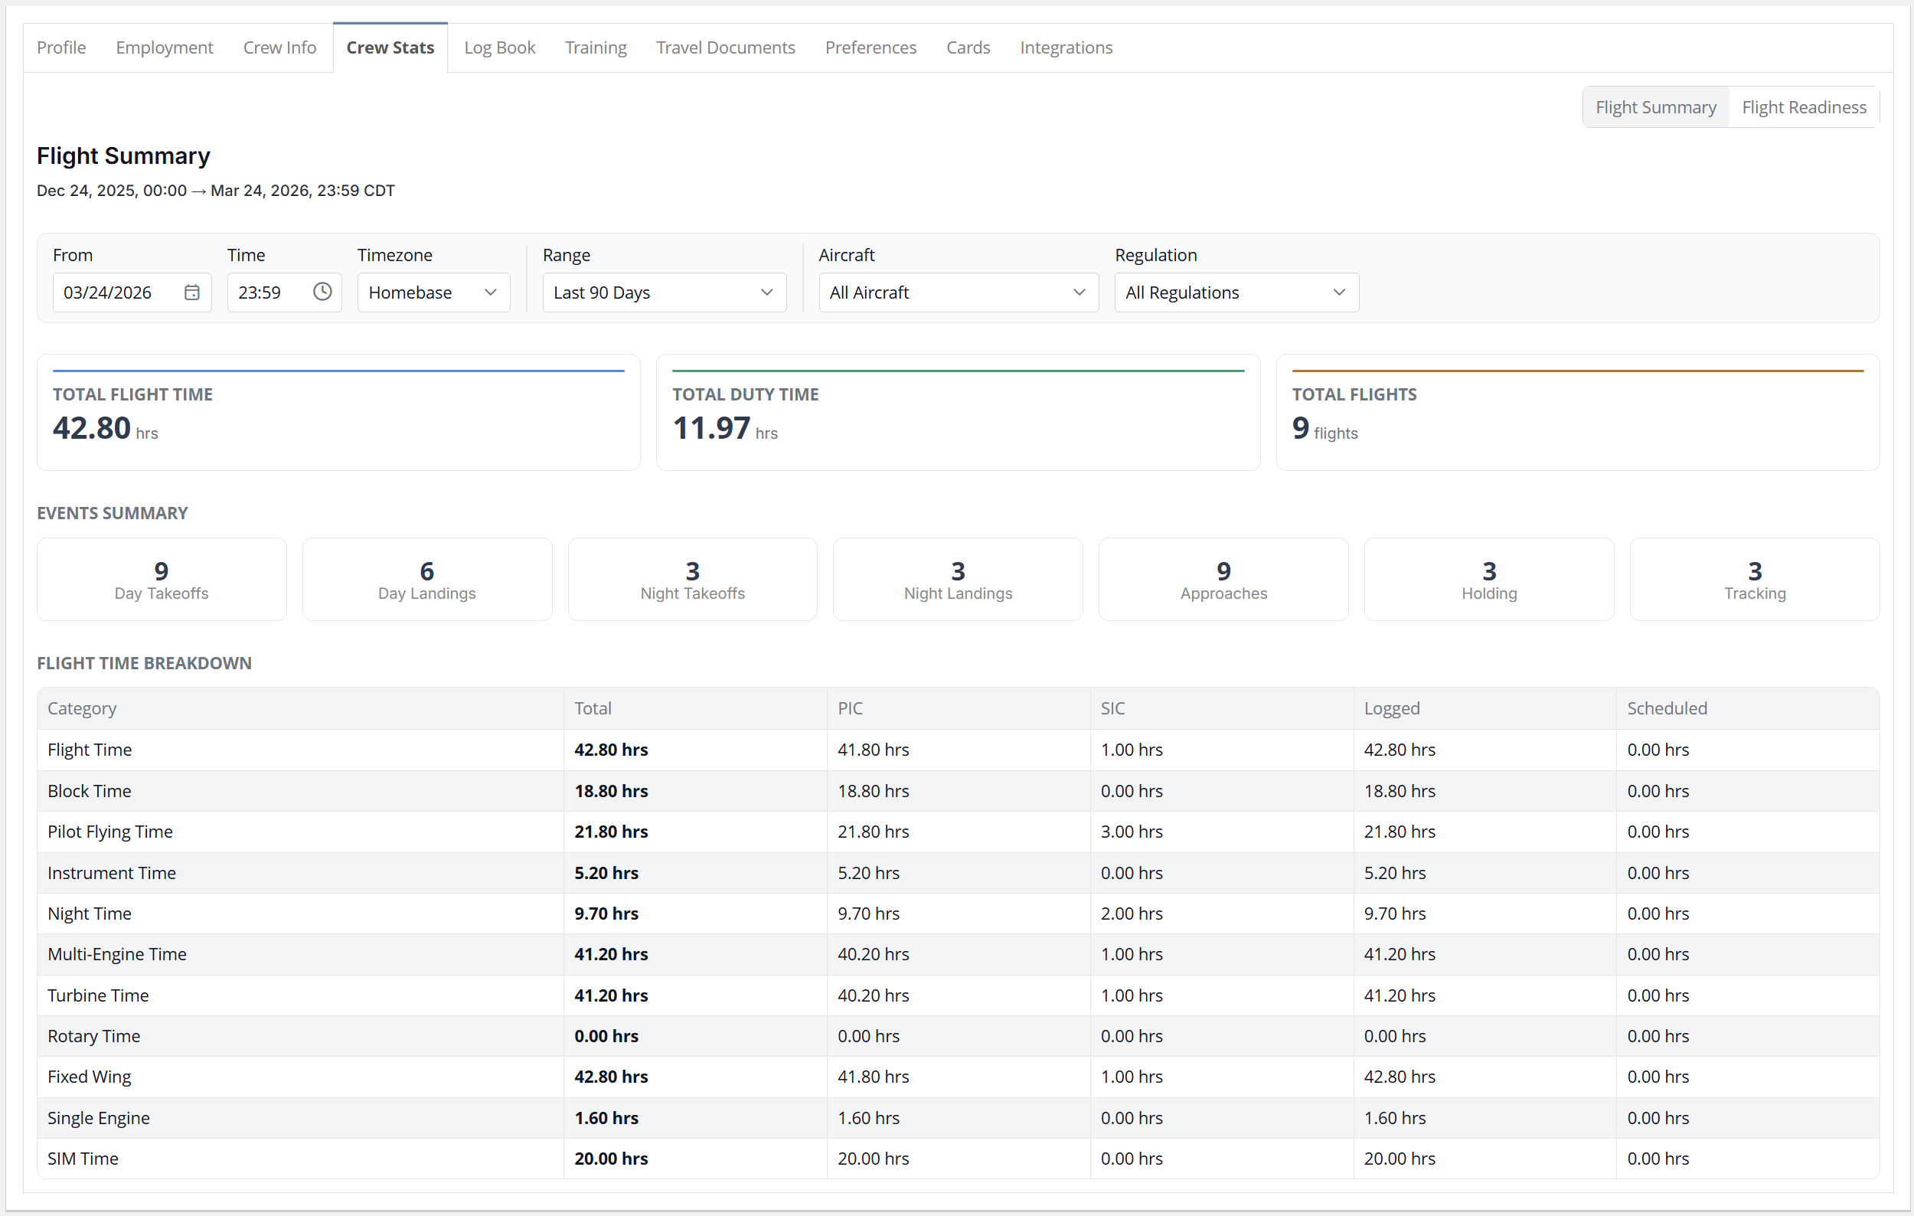The width and height of the screenshot is (1914, 1216).
Task: Open the Range Last 90 Days dropdown
Action: [x=664, y=293]
